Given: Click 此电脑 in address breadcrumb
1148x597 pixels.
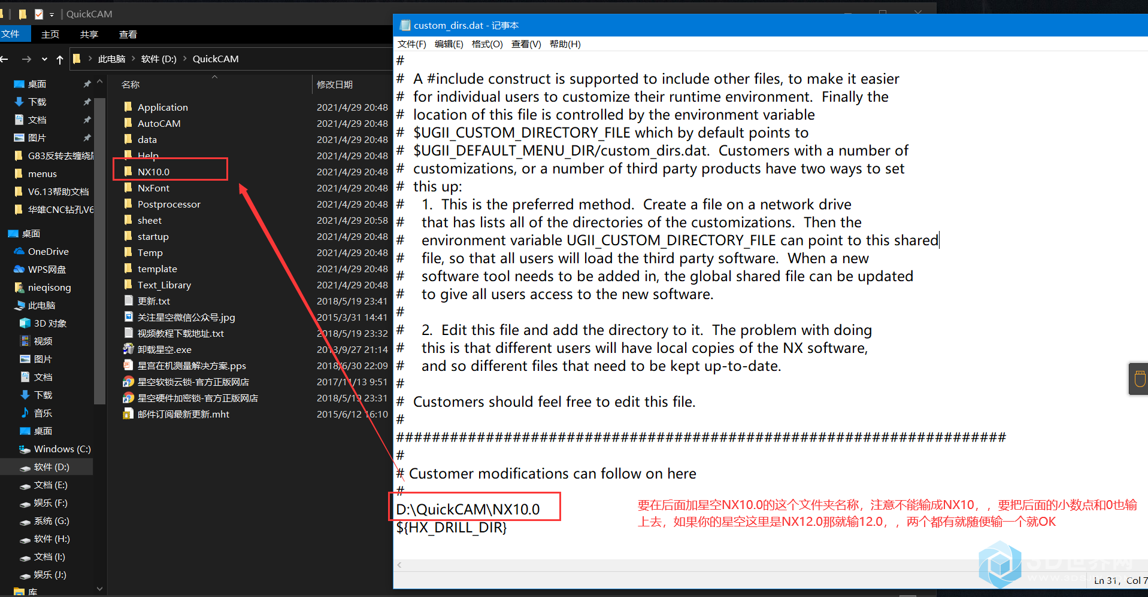Looking at the screenshot, I should coord(111,59).
